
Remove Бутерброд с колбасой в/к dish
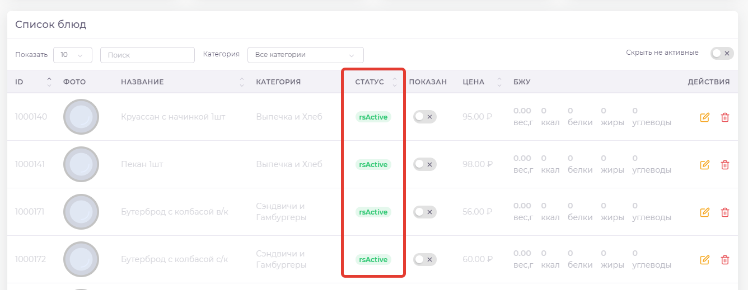tap(724, 212)
